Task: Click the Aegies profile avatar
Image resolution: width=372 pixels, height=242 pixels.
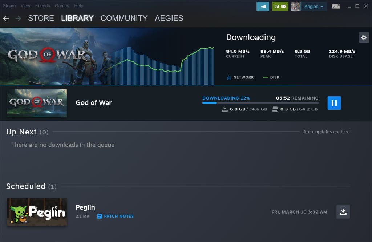Action: 296,7
